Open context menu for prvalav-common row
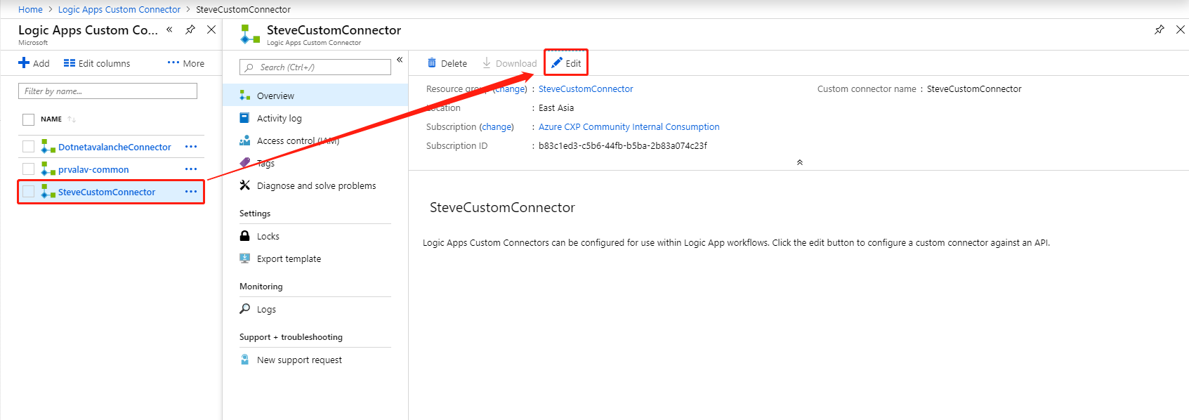This screenshot has height=420, width=1189. pos(191,169)
